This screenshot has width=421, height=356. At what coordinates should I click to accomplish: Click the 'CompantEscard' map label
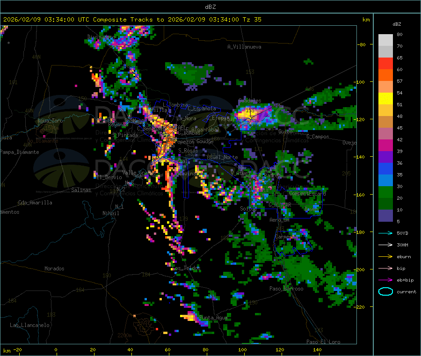point(307,193)
